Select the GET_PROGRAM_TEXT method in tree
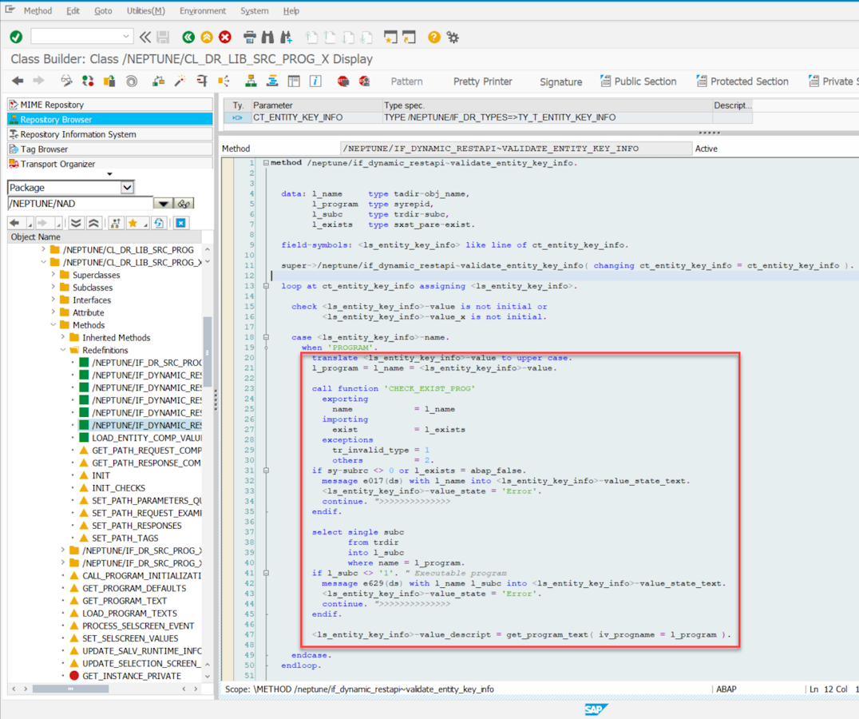This screenshot has width=859, height=719. [x=125, y=601]
